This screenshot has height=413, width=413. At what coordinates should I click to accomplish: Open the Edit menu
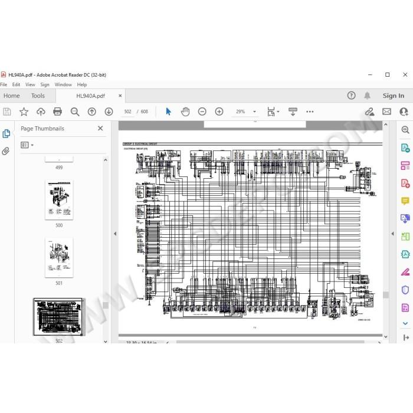[x=16, y=84]
